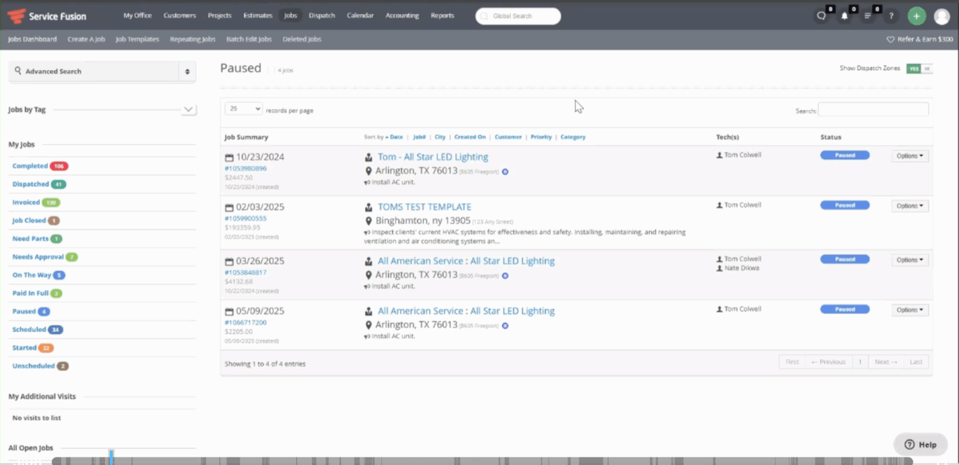Open the Dispatch menu

[x=322, y=16]
